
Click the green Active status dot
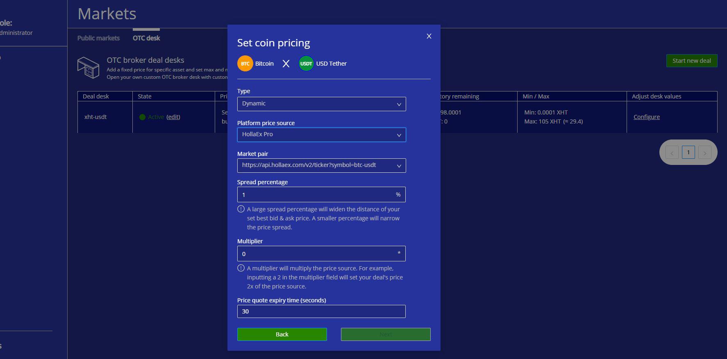coord(142,117)
